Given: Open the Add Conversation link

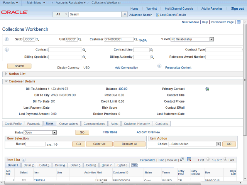Looking at the screenshot, I should 126,67.
